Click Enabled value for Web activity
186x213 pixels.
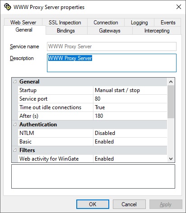[104, 159]
